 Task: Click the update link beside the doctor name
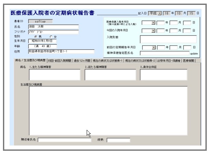[194, 53]
